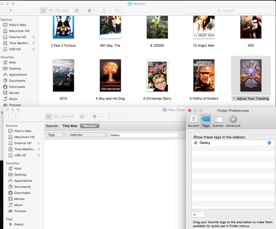Screen dimensions: 276x229
Task: Click gray color dot beside Geeky tag
Action: 196,143
